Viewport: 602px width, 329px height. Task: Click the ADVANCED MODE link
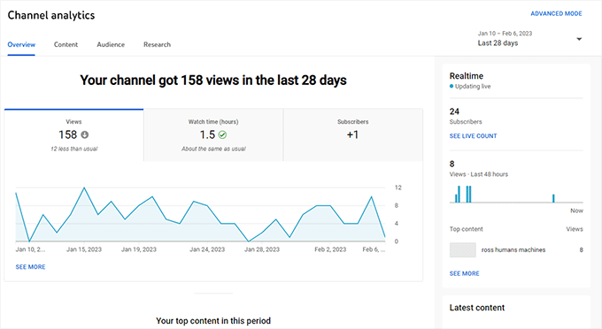point(556,13)
